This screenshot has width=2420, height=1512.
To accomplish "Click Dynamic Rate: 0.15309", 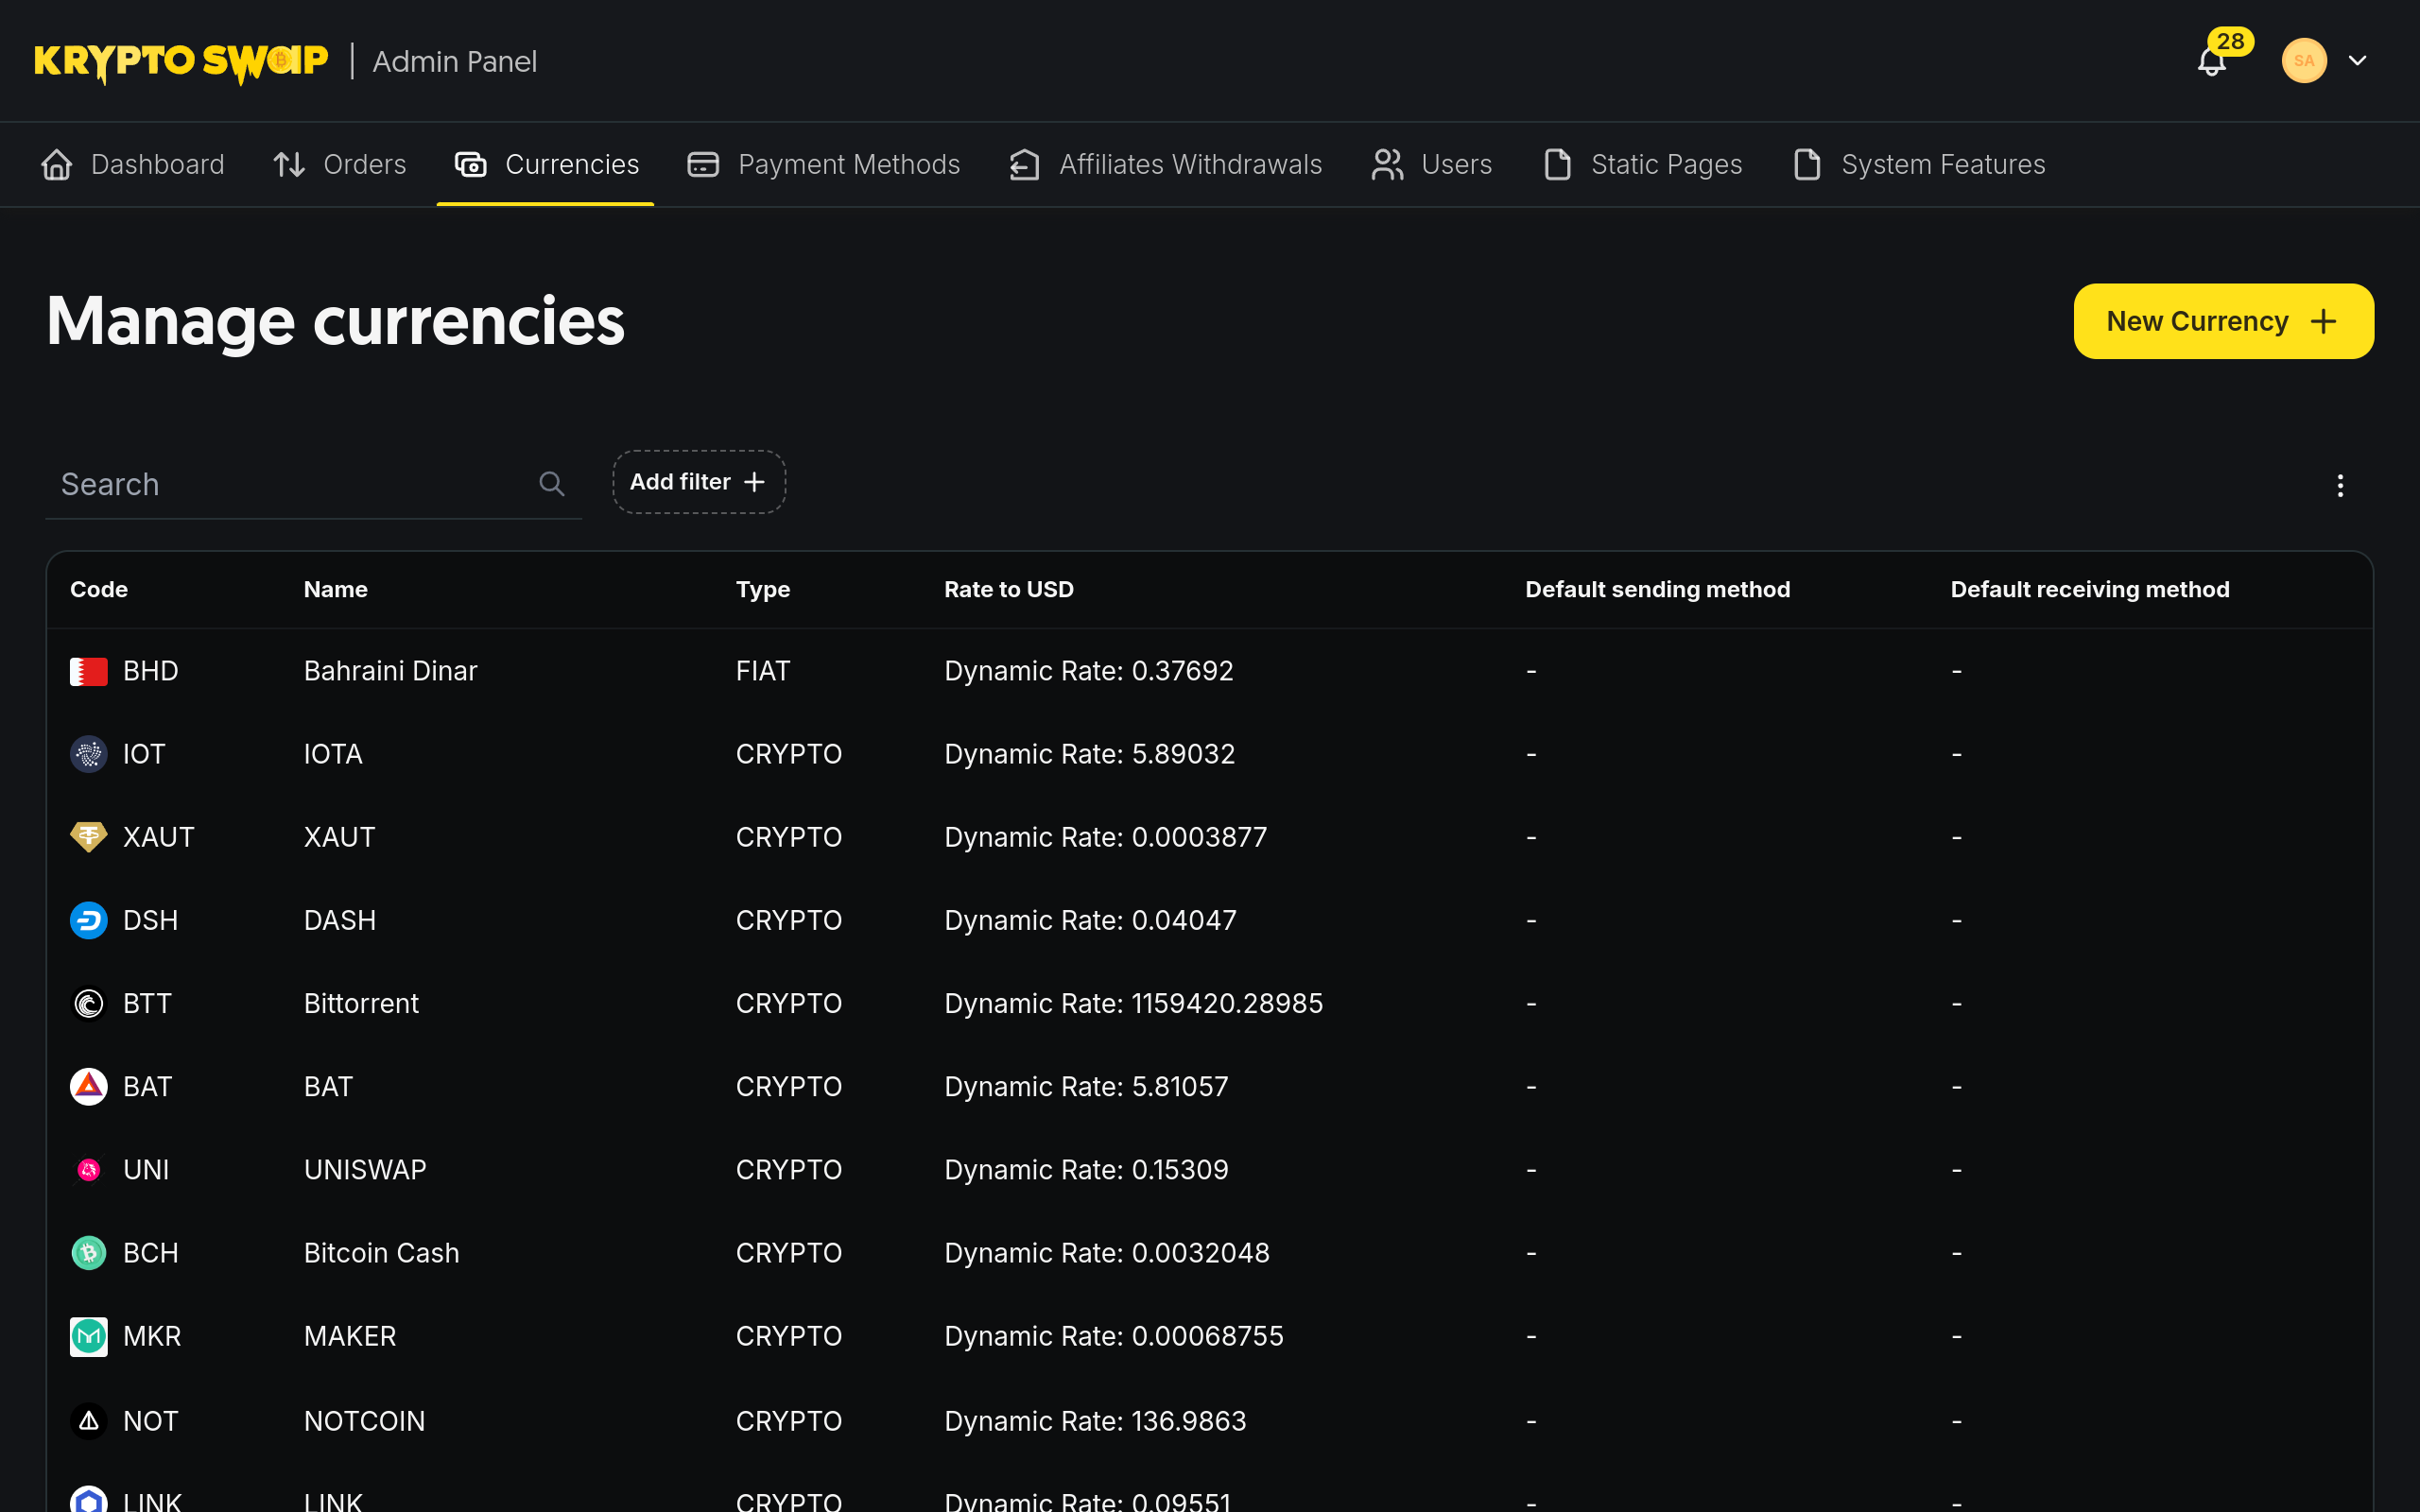I will click(x=1087, y=1169).
